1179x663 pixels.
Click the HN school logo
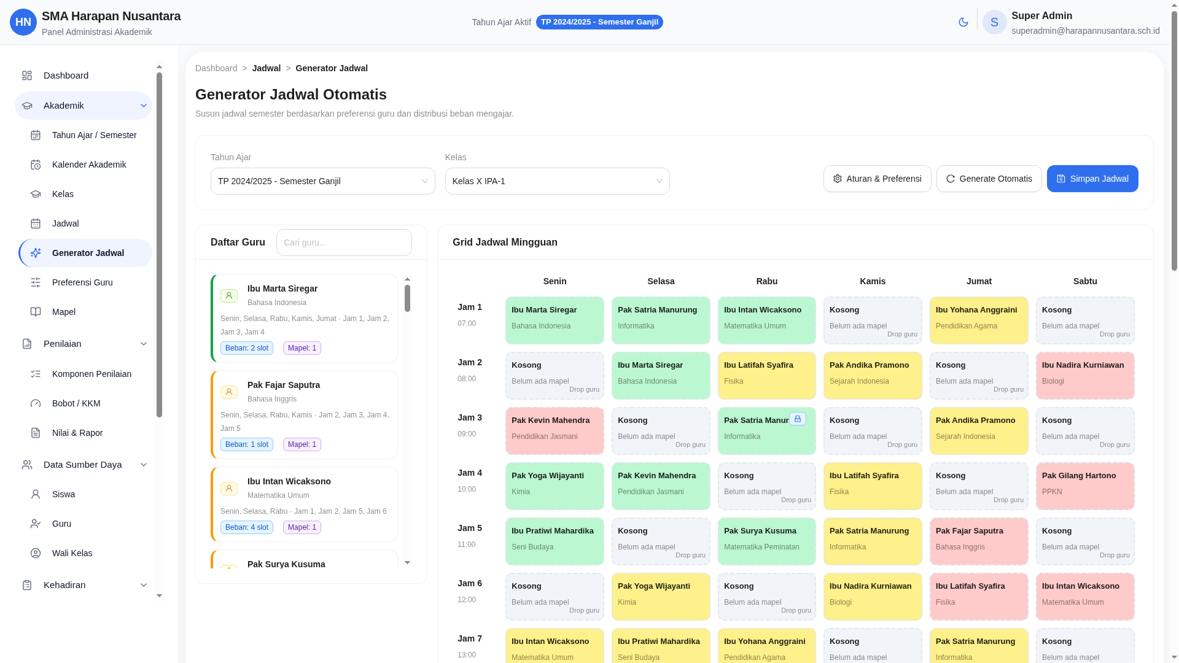pos(23,22)
